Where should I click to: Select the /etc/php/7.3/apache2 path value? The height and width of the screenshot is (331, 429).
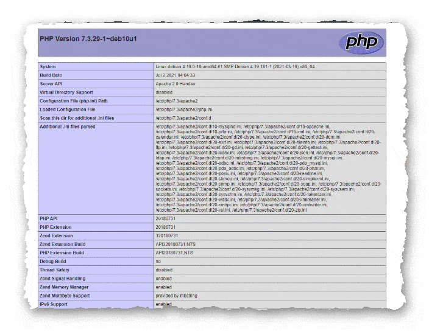point(177,101)
